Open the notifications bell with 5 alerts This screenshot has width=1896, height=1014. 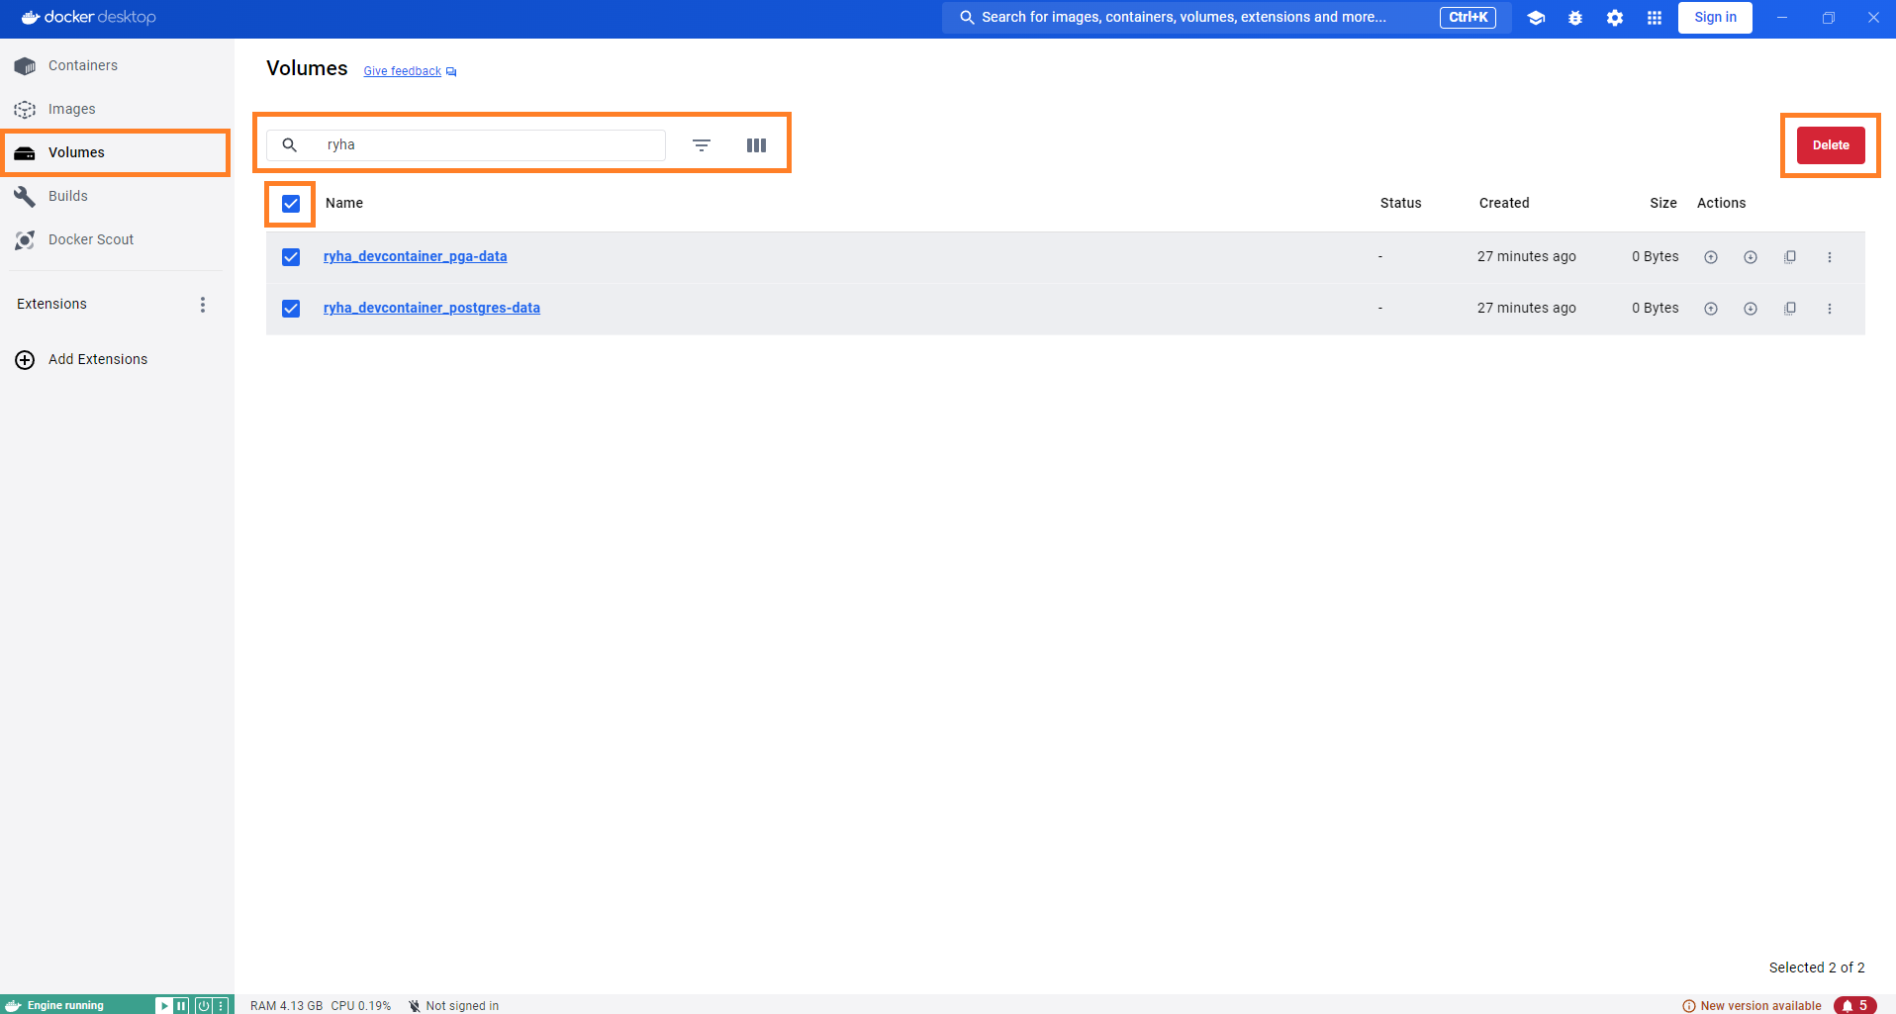[x=1854, y=1005]
